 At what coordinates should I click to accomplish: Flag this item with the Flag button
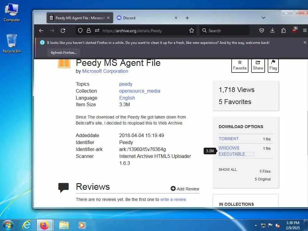(x=273, y=66)
